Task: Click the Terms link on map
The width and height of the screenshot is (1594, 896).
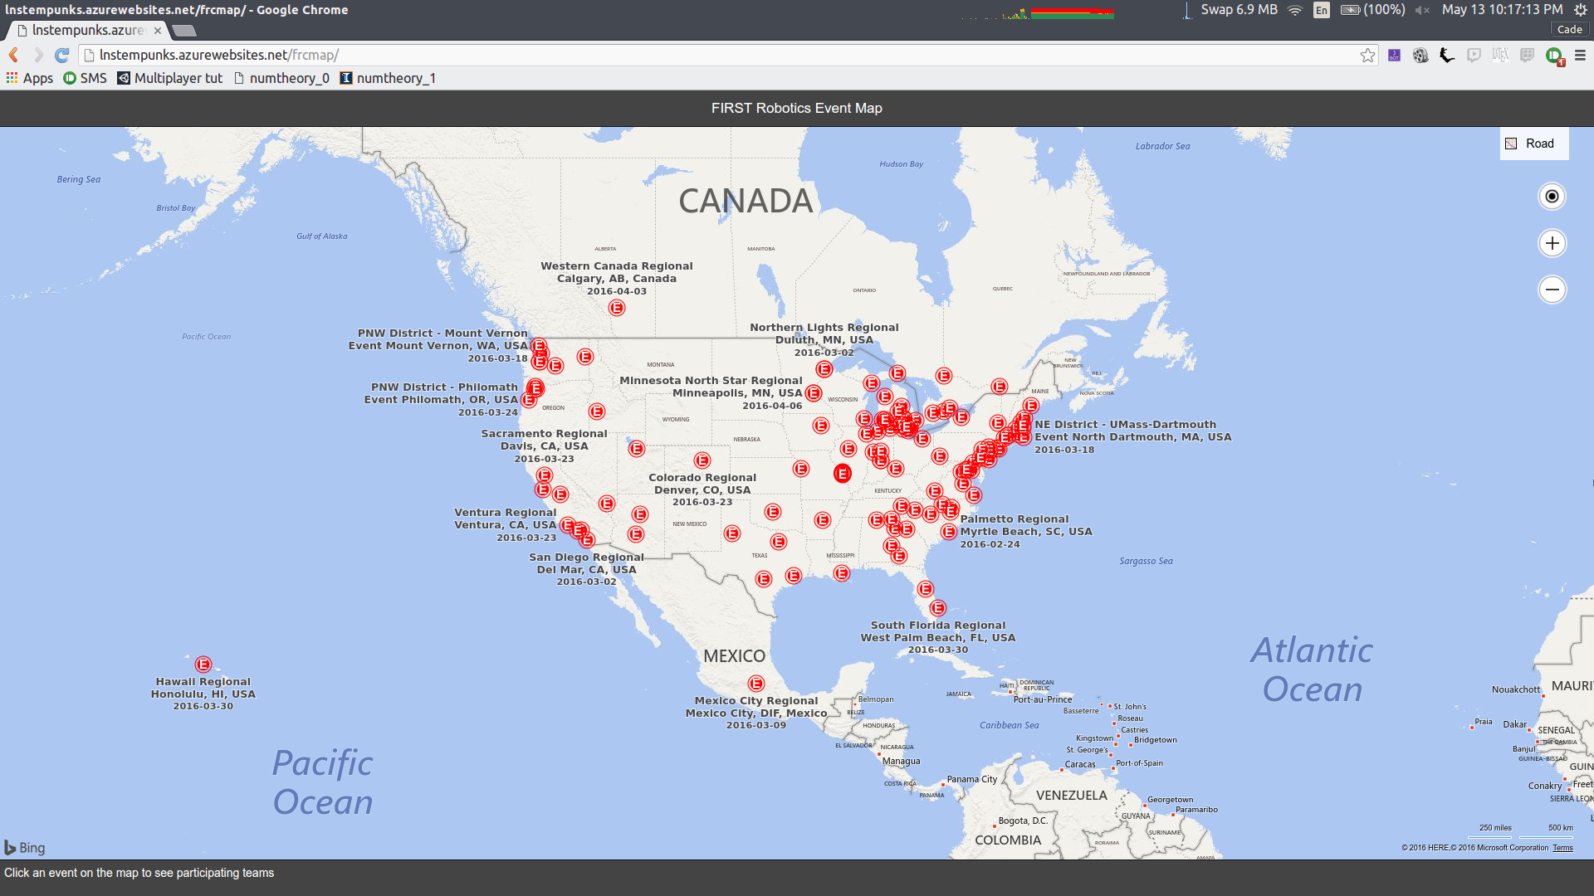Action: pos(1562,848)
